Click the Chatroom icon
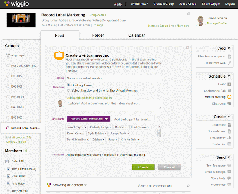238x194 pixels. pyautogui.click(x=229, y=103)
